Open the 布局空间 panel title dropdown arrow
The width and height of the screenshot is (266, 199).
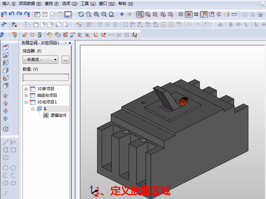click(66, 43)
